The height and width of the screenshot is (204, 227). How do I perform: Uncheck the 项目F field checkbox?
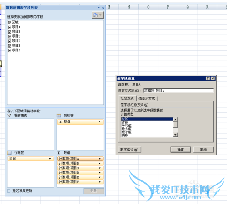[10, 50]
